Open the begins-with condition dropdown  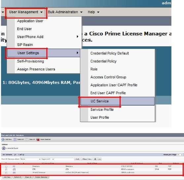pyautogui.click(x=48, y=159)
